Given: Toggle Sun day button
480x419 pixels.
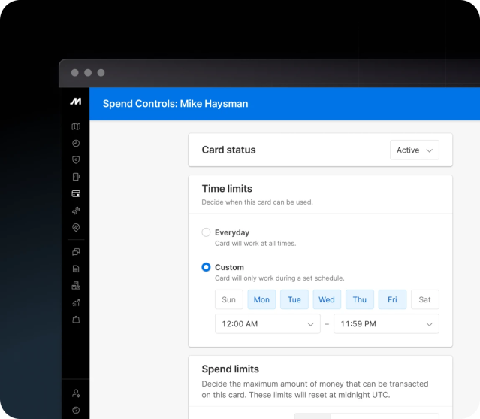Looking at the screenshot, I should tap(228, 299).
